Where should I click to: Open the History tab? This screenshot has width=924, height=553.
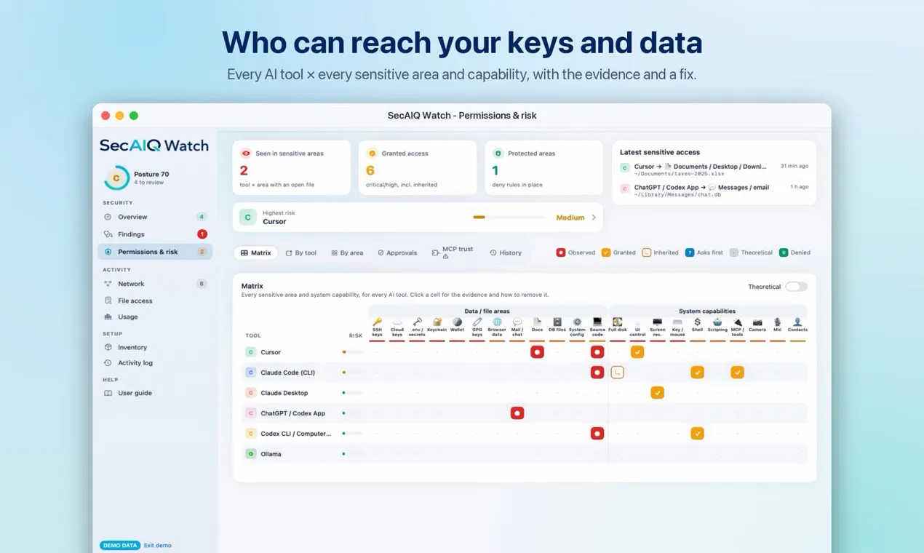coord(506,252)
